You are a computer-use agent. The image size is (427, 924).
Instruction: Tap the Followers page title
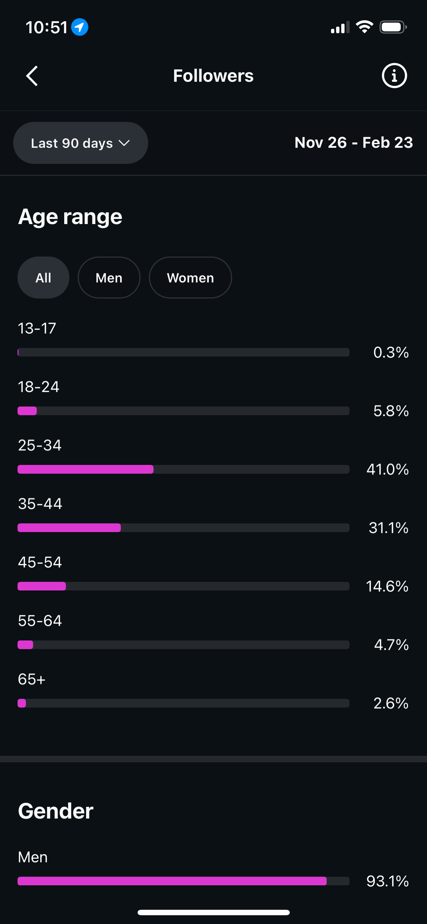213,76
